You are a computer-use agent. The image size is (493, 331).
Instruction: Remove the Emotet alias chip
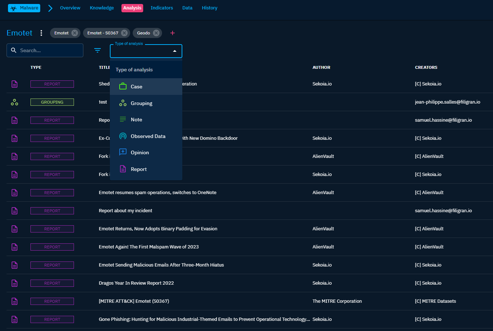(x=75, y=33)
